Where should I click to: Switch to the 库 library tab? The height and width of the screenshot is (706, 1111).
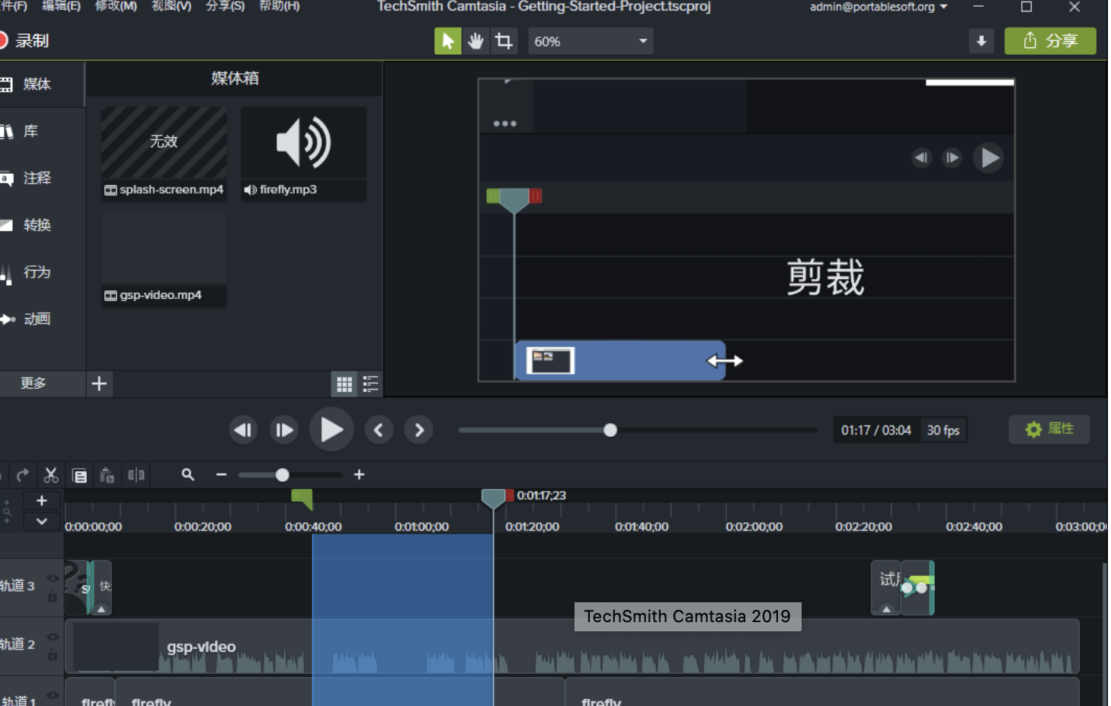coord(30,131)
